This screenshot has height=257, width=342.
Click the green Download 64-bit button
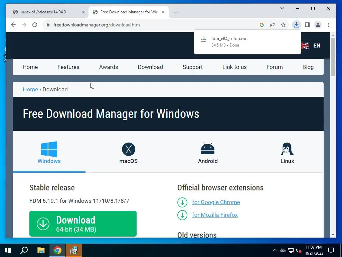(83, 224)
